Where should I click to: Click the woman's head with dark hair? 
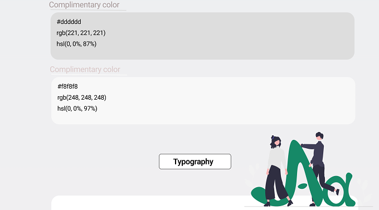click(275, 141)
